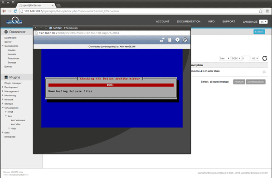Open the Chromium hamburger menu
The width and height of the screenshot is (272, 178).
pyautogui.click(x=267, y=11)
